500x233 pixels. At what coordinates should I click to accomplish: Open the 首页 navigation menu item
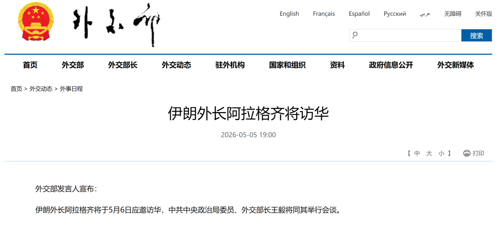30,65
